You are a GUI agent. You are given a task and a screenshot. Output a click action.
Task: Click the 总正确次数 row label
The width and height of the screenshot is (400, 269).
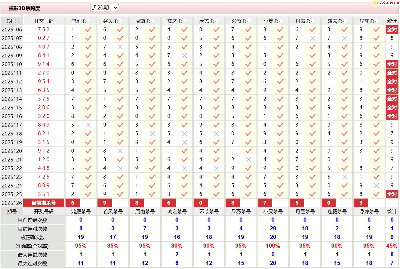coord(32,238)
